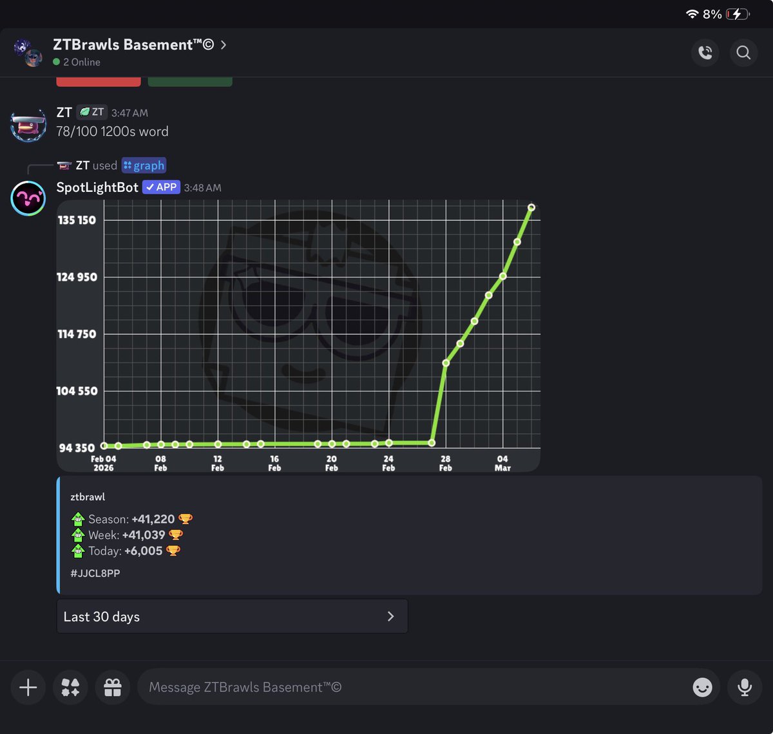
Task: Tap the 'Today: +6,005' line
Action: pos(126,551)
